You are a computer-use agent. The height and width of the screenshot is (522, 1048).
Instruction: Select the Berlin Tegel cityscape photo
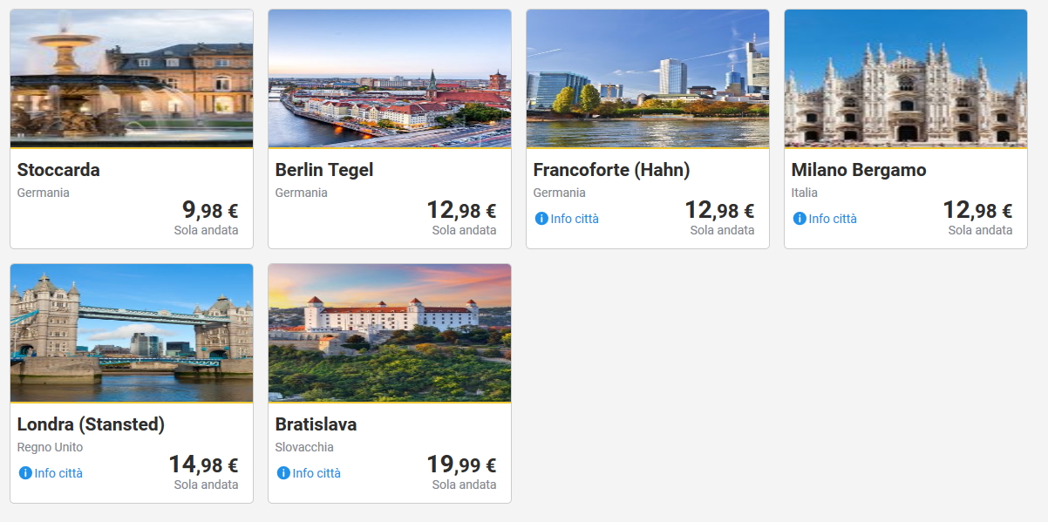pyautogui.click(x=390, y=78)
